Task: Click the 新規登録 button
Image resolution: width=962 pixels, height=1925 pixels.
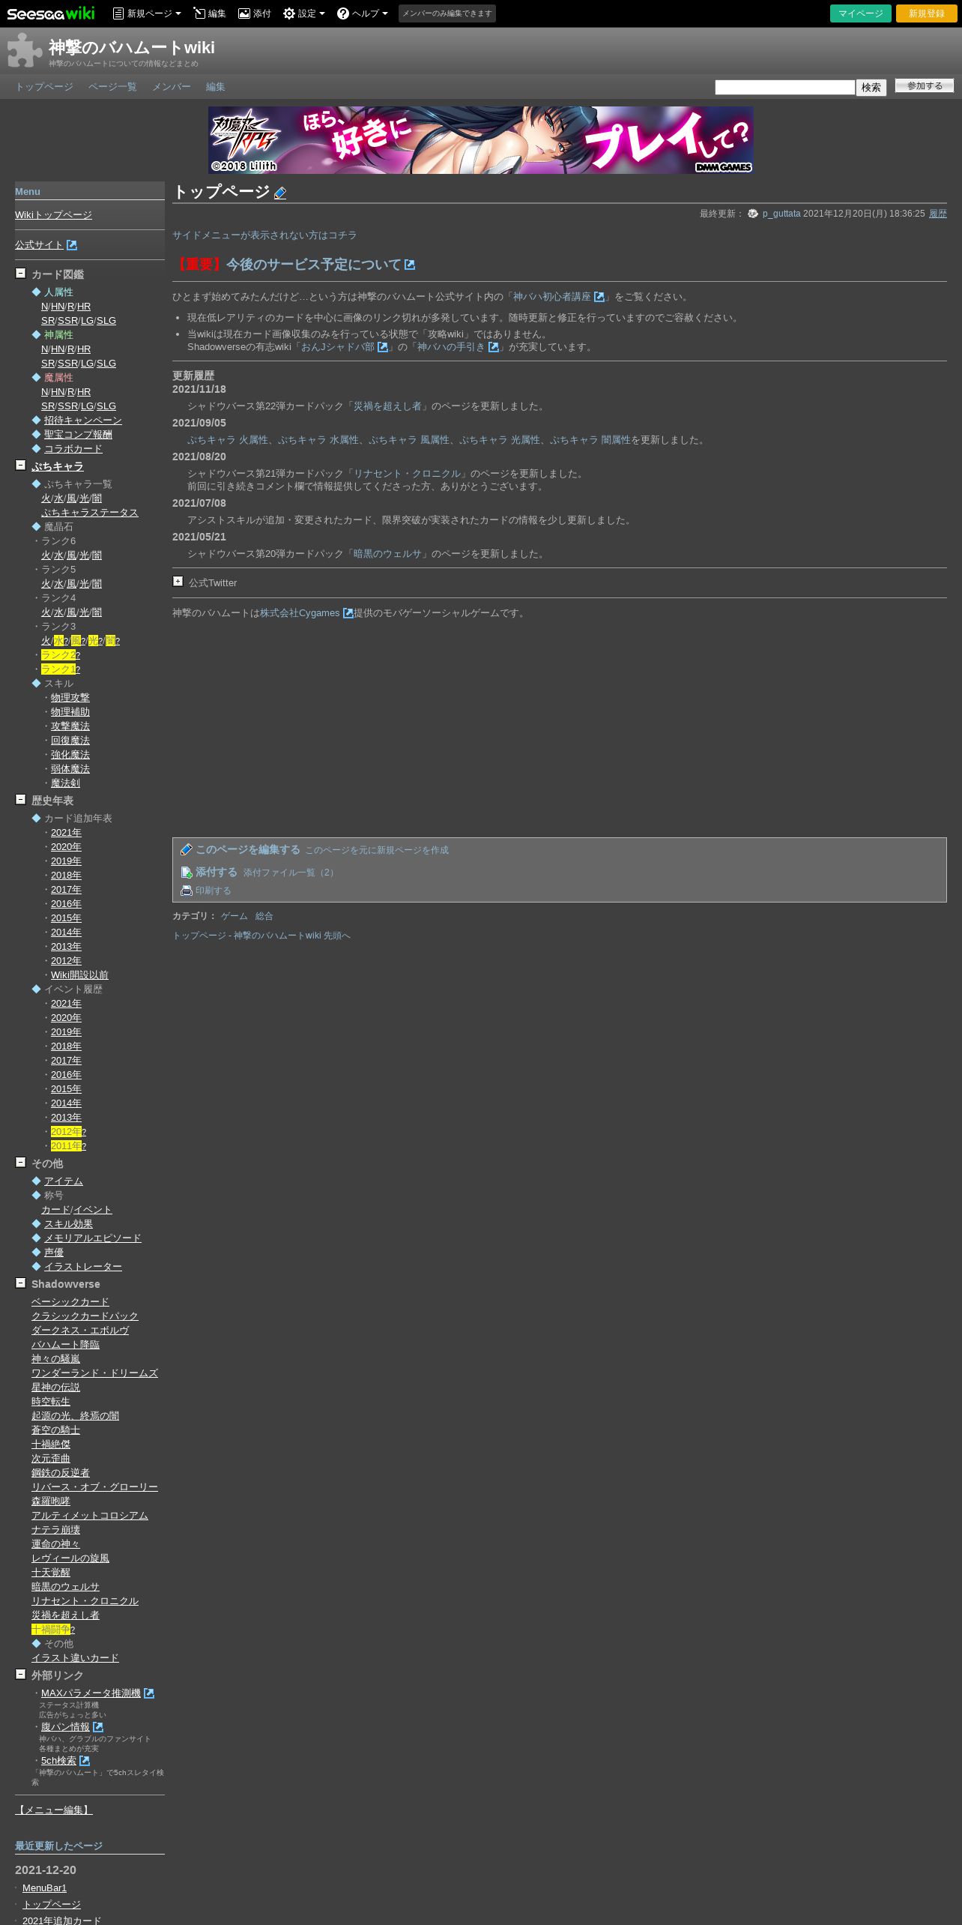Action: (927, 13)
